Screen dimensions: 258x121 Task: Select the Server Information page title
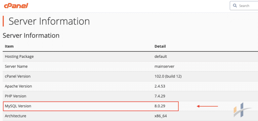49,21
